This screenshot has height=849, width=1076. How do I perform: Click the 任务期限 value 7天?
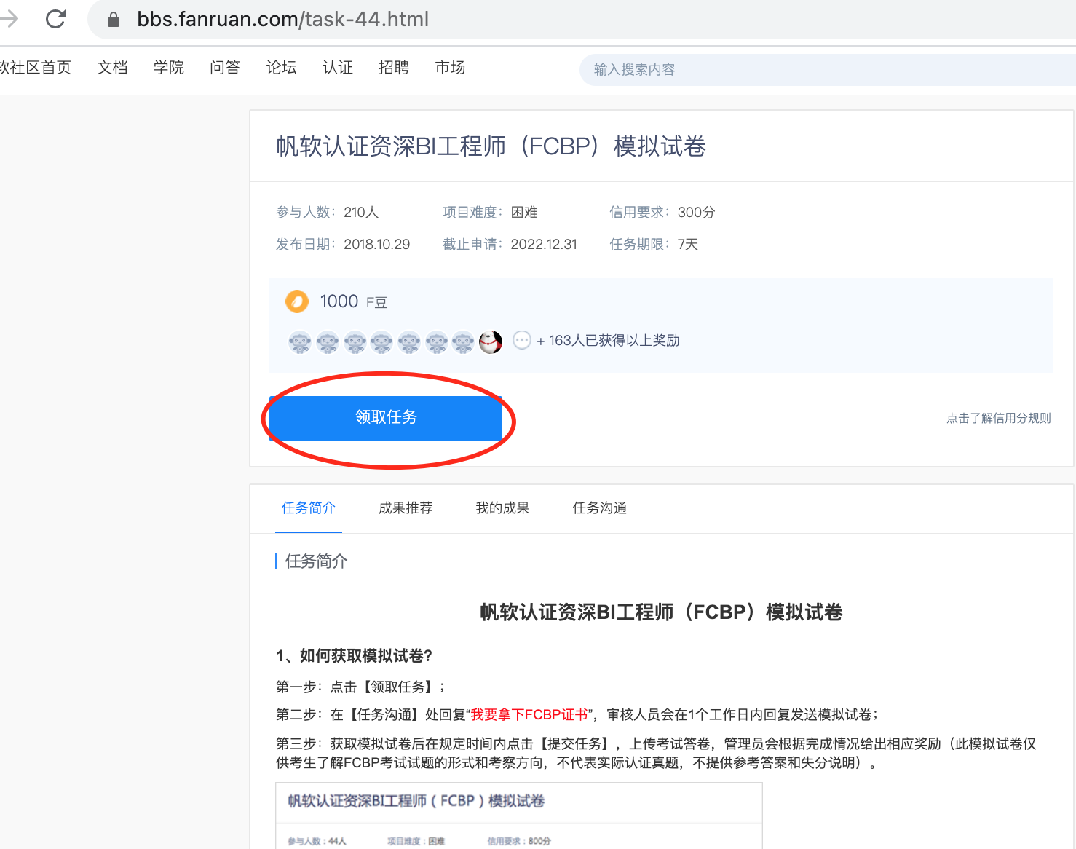[x=688, y=245]
